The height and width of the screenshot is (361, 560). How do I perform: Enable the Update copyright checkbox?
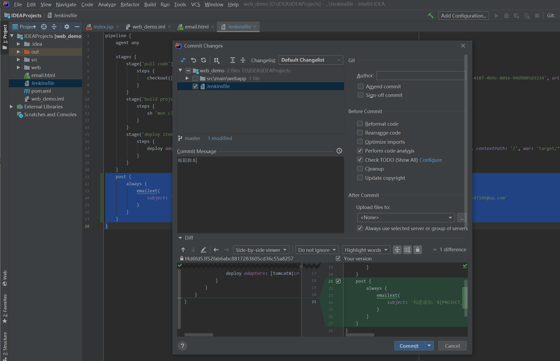pyautogui.click(x=360, y=178)
